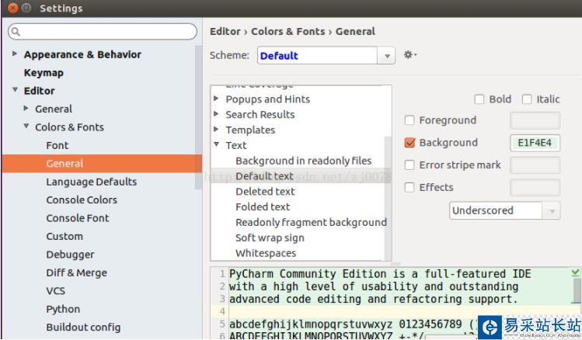Expand Appearance & Behavior settings group
The image size is (582, 340).
(15, 54)
